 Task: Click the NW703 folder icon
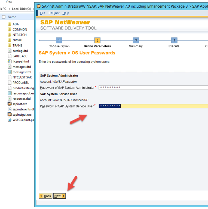coord(10,40)
